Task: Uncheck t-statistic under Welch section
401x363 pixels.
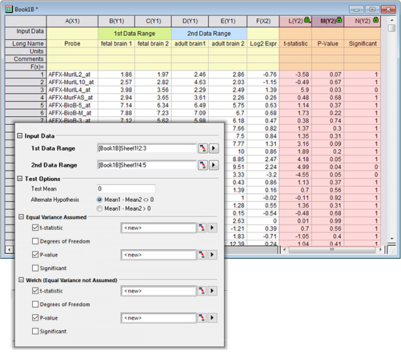Action: coord(35,291)
